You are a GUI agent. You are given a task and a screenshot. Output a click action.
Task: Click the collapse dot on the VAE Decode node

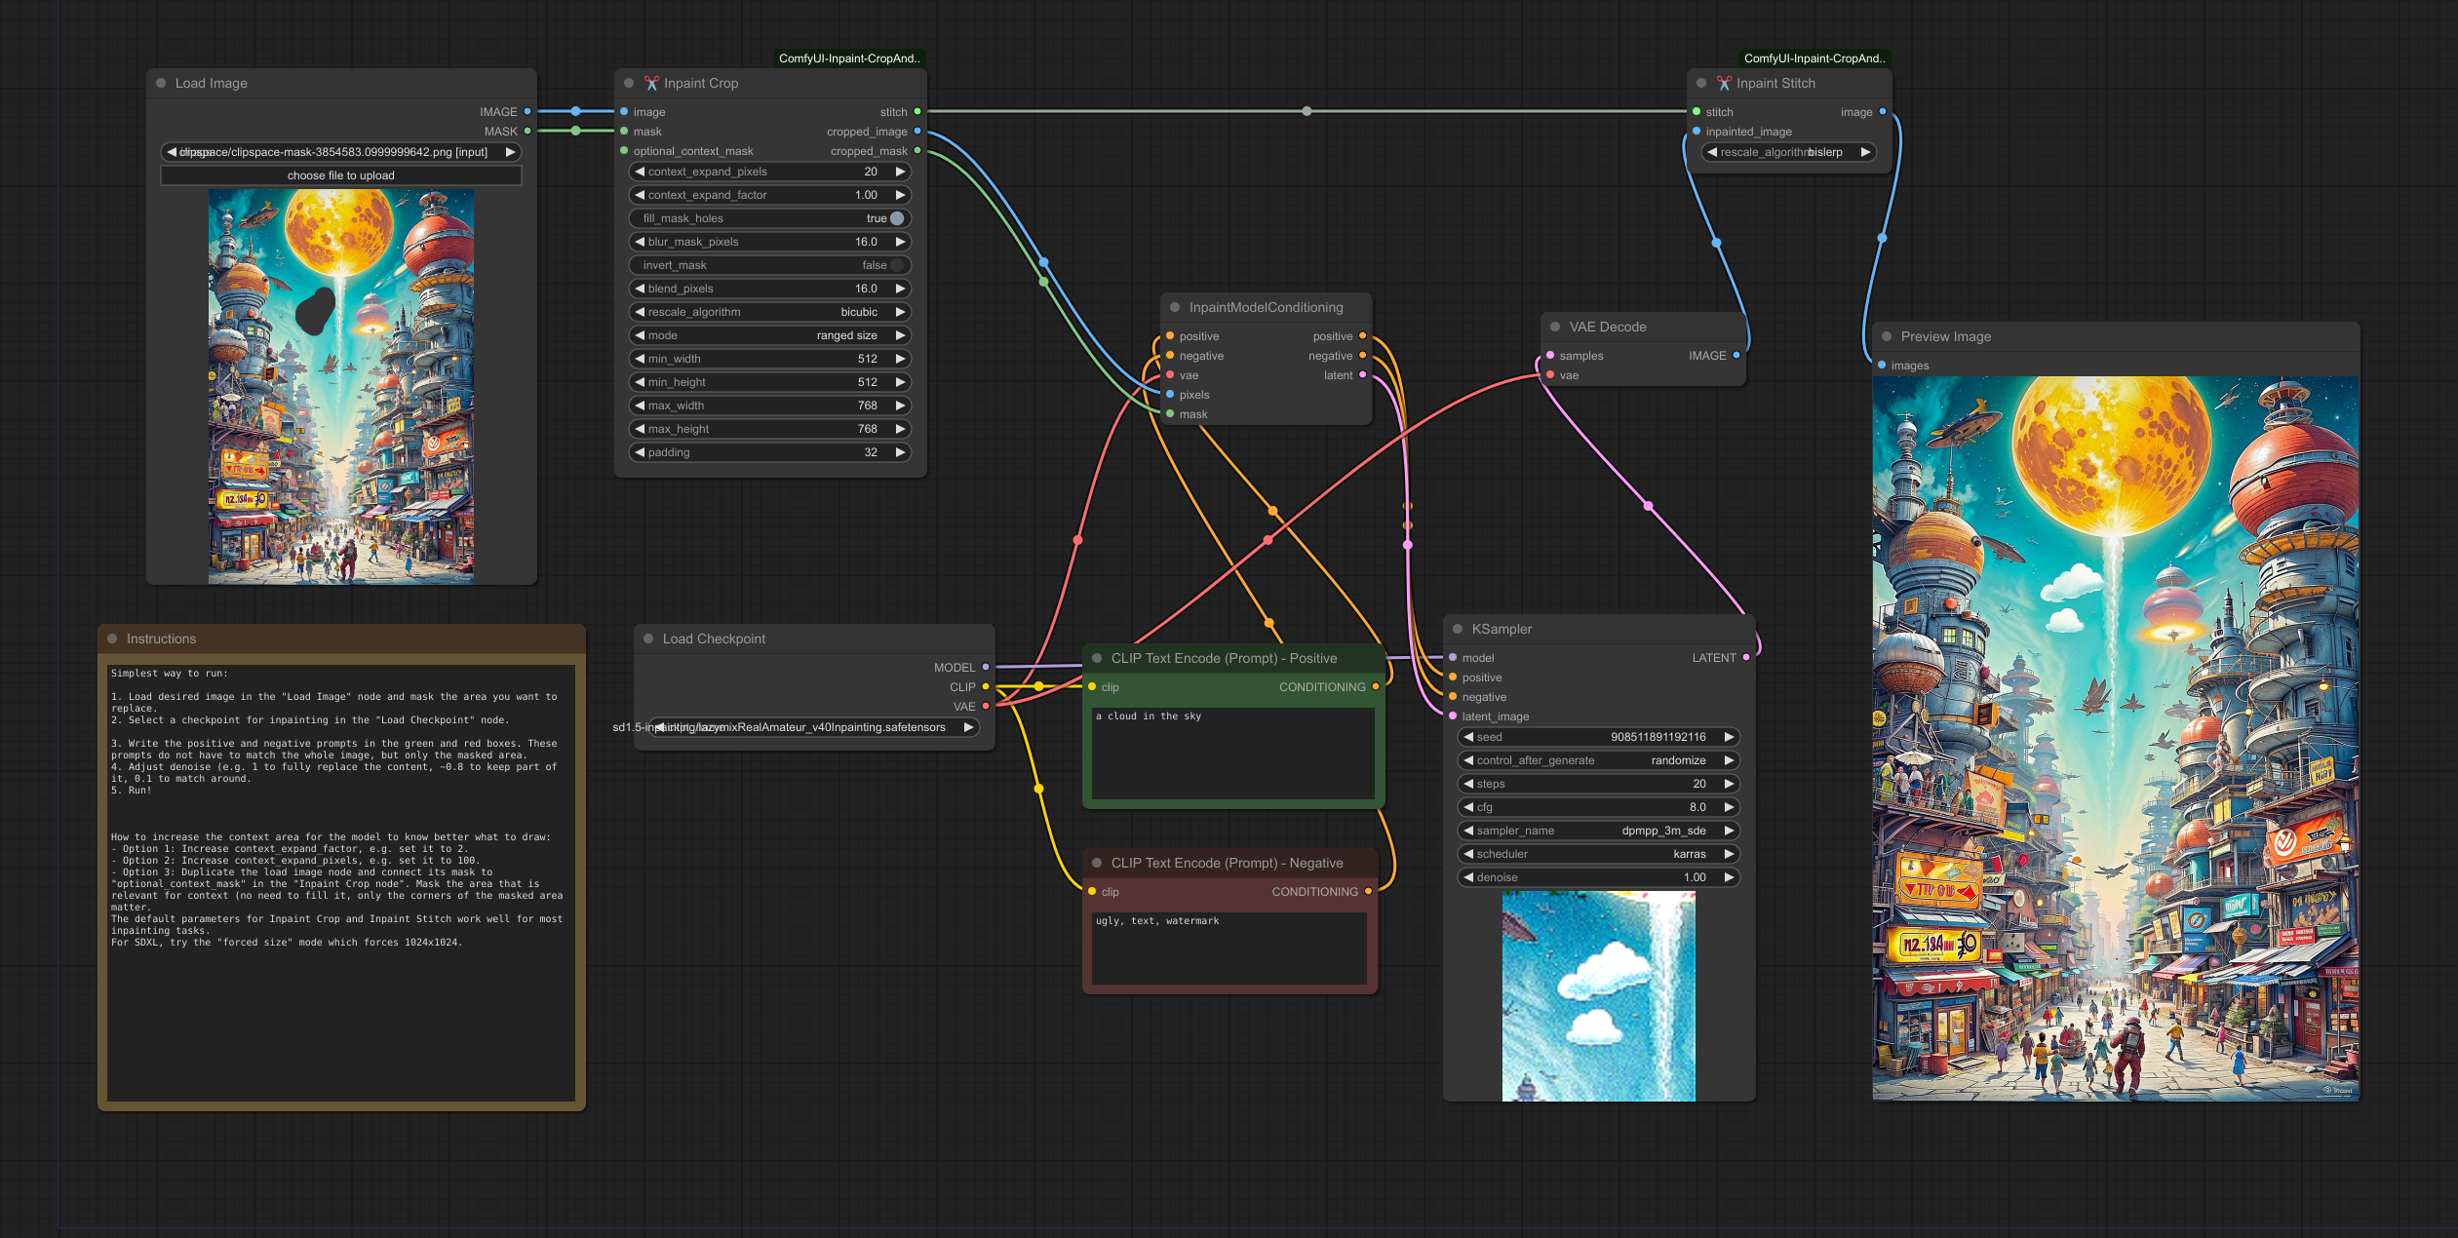(x=1555, y=327)
